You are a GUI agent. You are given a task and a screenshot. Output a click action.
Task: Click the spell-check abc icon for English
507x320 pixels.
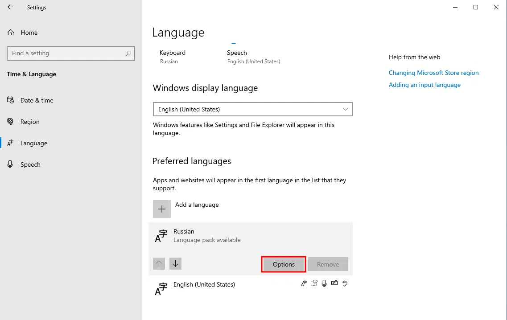tap(344, 283)
